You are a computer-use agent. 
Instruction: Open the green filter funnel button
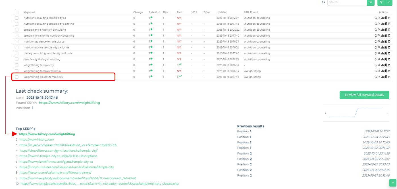click(x=381, y=2)
